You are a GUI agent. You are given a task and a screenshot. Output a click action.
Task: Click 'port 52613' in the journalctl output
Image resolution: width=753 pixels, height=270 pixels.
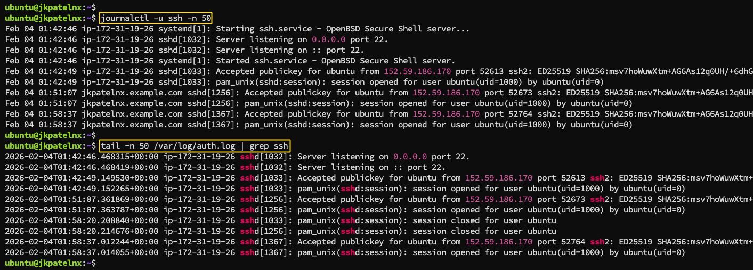pyautogui.click(x=480, y=71)
